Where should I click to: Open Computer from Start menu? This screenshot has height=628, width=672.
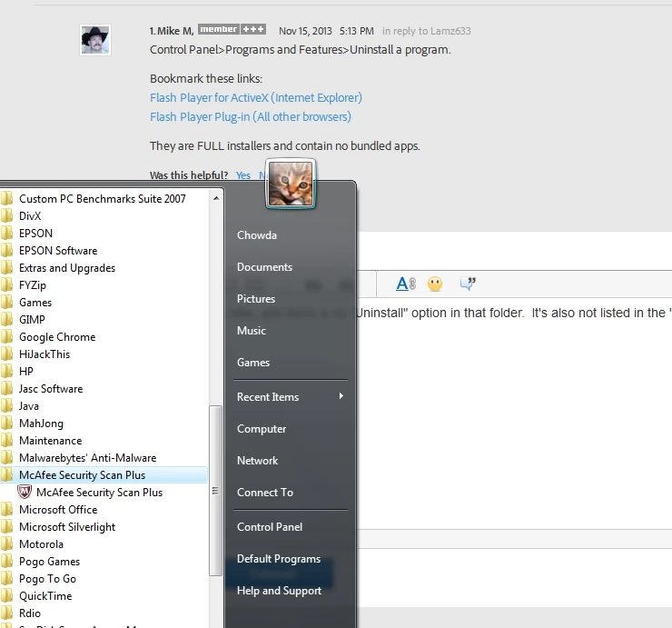(262, 429)
